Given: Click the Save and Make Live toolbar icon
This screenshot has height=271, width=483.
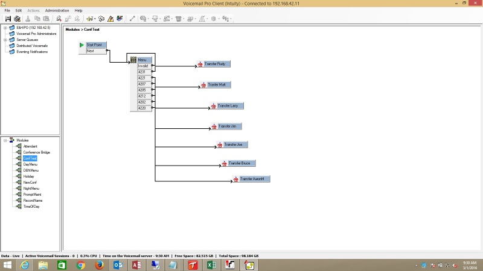Looking at the screenshot, I should tap(8, 19).
